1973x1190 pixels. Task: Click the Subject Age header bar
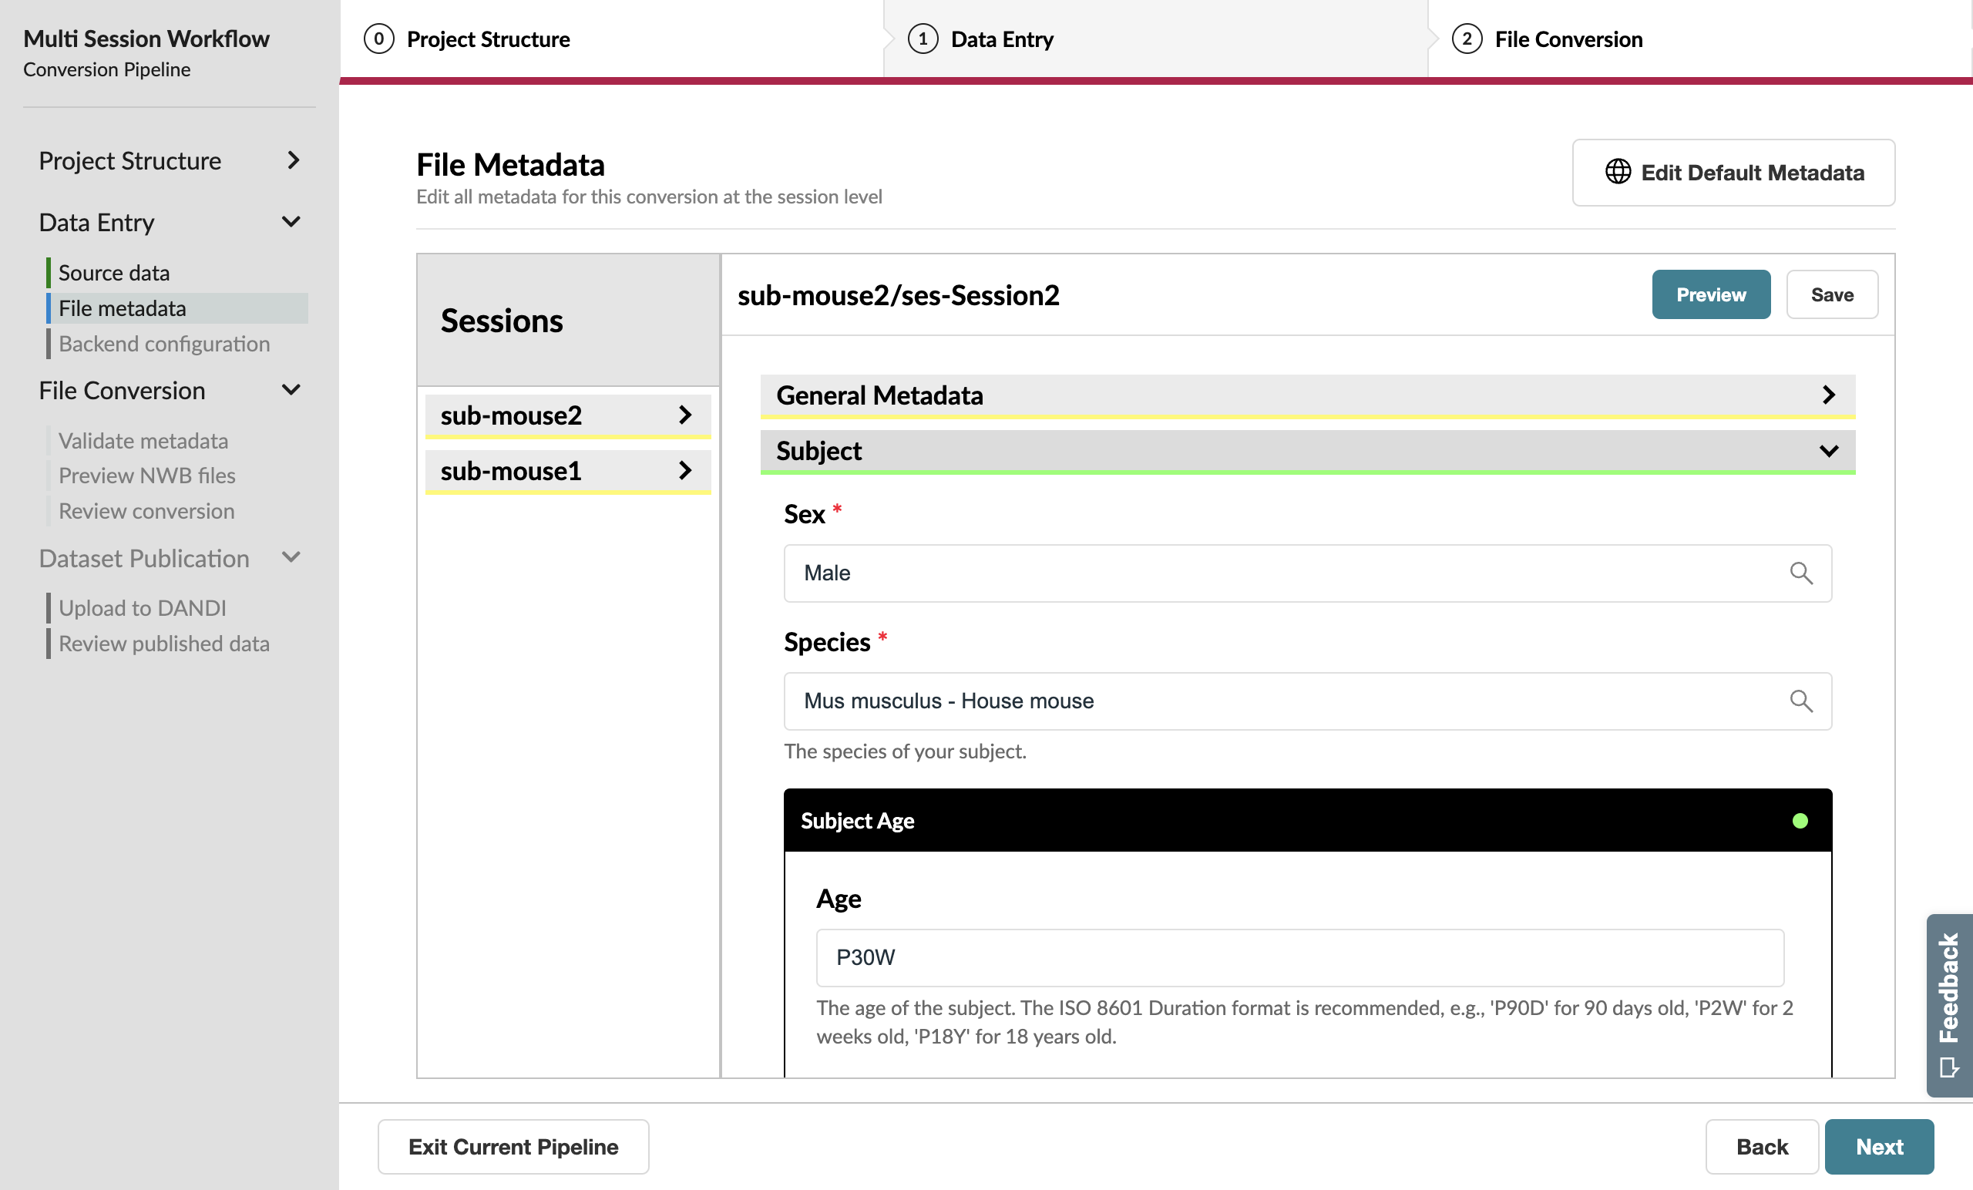click(1308, 821)
